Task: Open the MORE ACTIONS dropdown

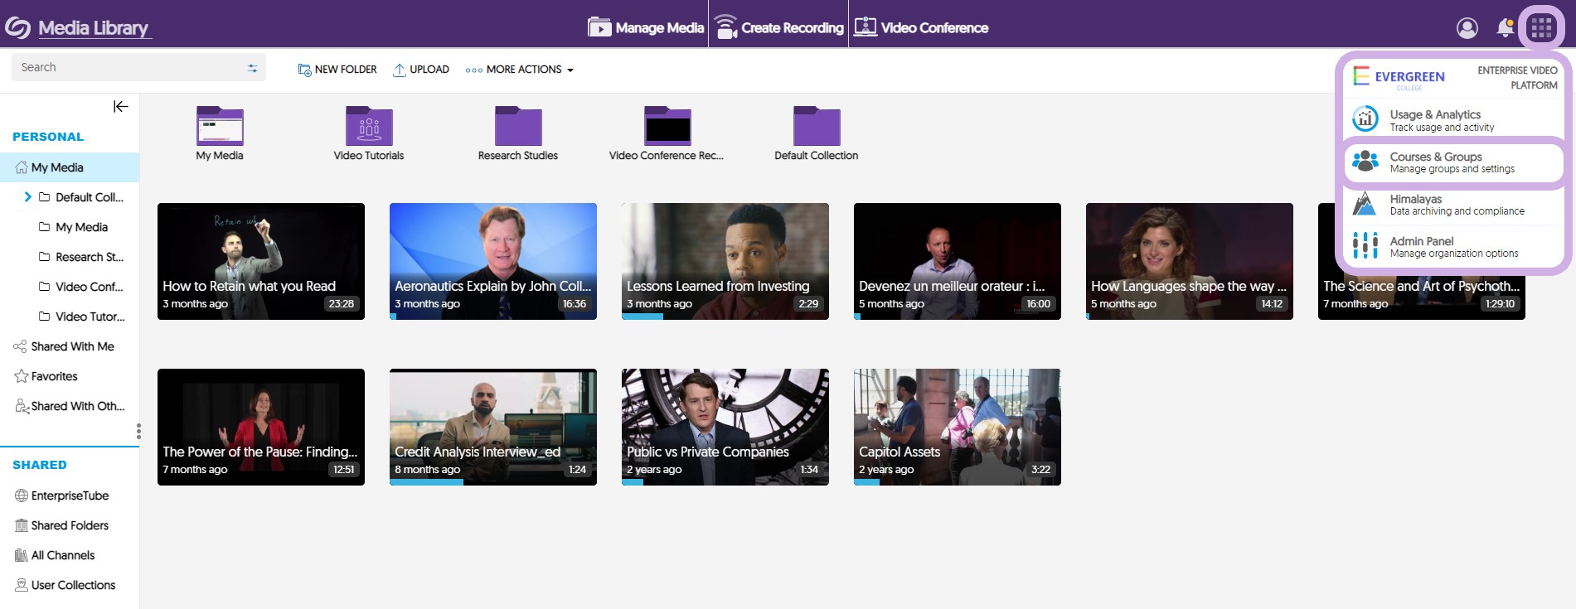Action: pyautogui.click(x=520, y=70)
